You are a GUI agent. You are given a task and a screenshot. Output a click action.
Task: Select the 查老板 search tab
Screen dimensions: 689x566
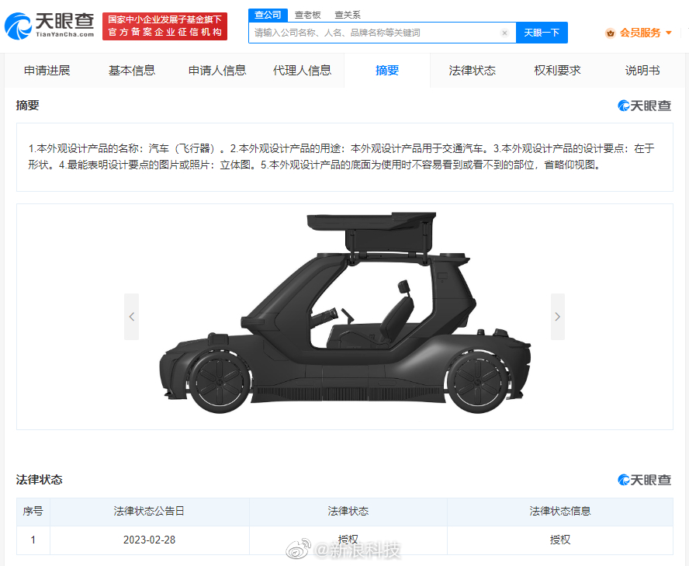pyautogui.click(x=307, y=15)
